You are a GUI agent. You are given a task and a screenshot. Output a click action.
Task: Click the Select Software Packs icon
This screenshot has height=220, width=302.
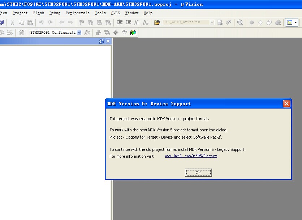[124, 33]
